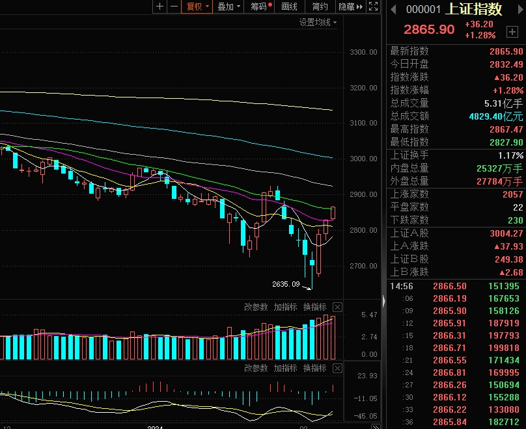
Task: Click the 最高指数 2867.47 value
Action: pos(506,129)
